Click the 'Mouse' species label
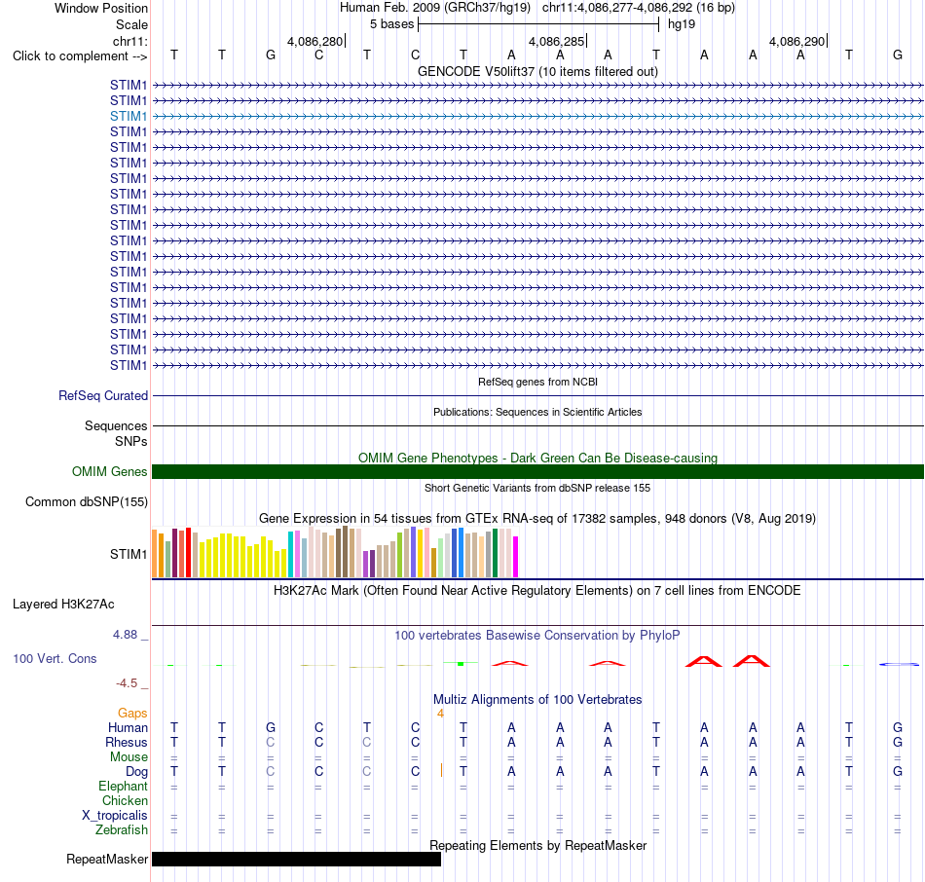925x882 pixels. click(x=129, y=757)
